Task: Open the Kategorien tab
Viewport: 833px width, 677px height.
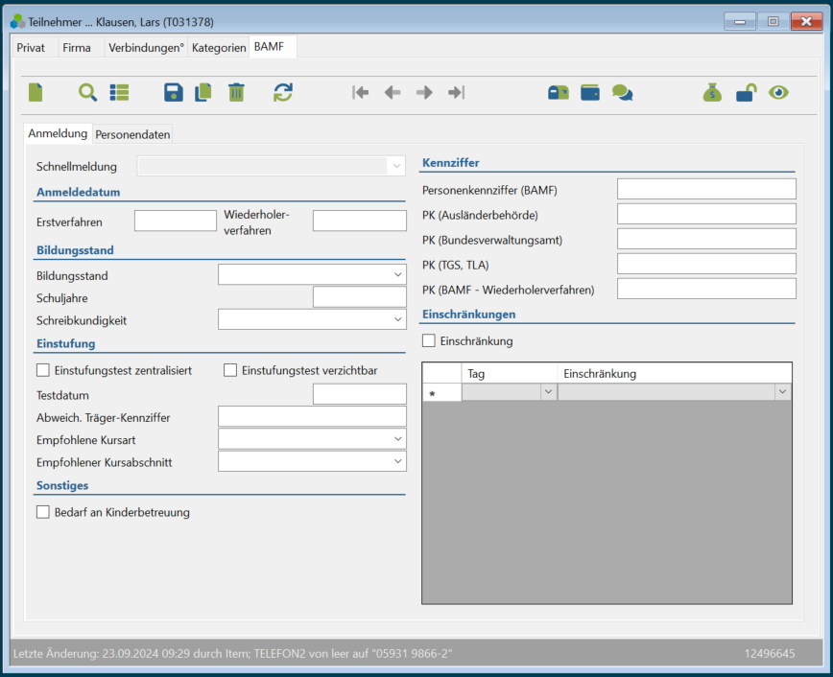Action: click(219, 48)
